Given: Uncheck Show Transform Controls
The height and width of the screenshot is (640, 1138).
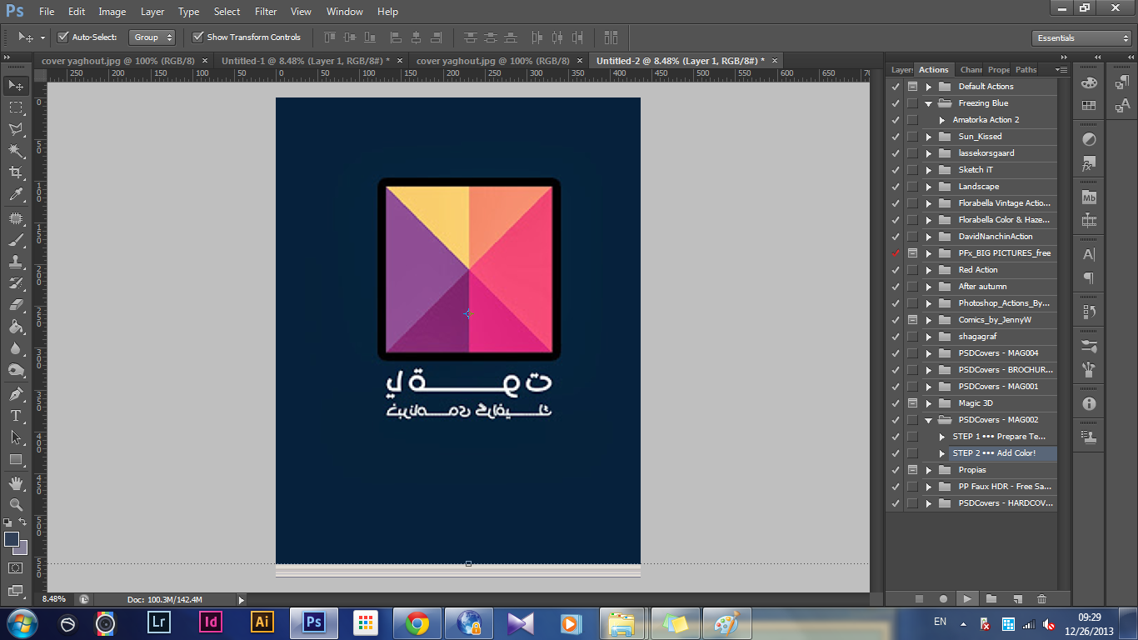Looking at the screenshot, I should (x=197, y=37).
